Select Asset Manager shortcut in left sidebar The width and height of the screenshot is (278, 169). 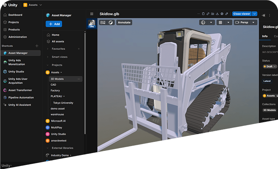[x=21, y=53]
